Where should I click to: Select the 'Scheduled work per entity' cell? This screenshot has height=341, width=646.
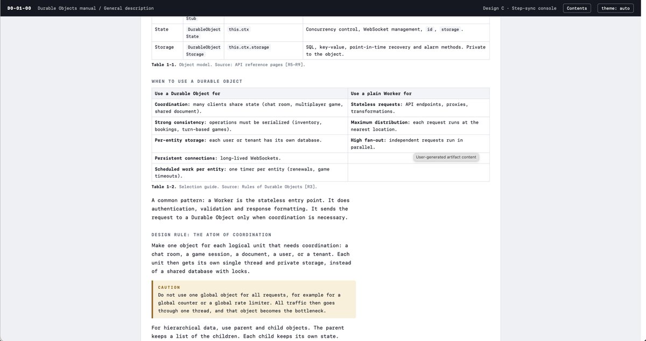250,173
